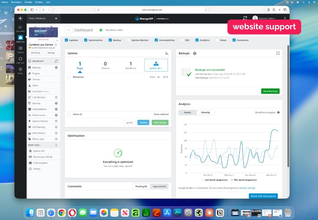Star Cumbria Law Centre as a favorite
The image size is (318, 220).
pos(56,45)
